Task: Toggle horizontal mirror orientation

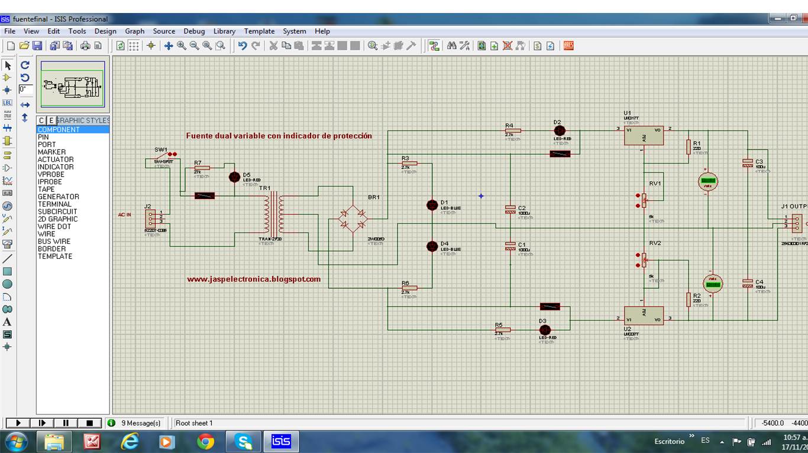Action: point(24,104)
